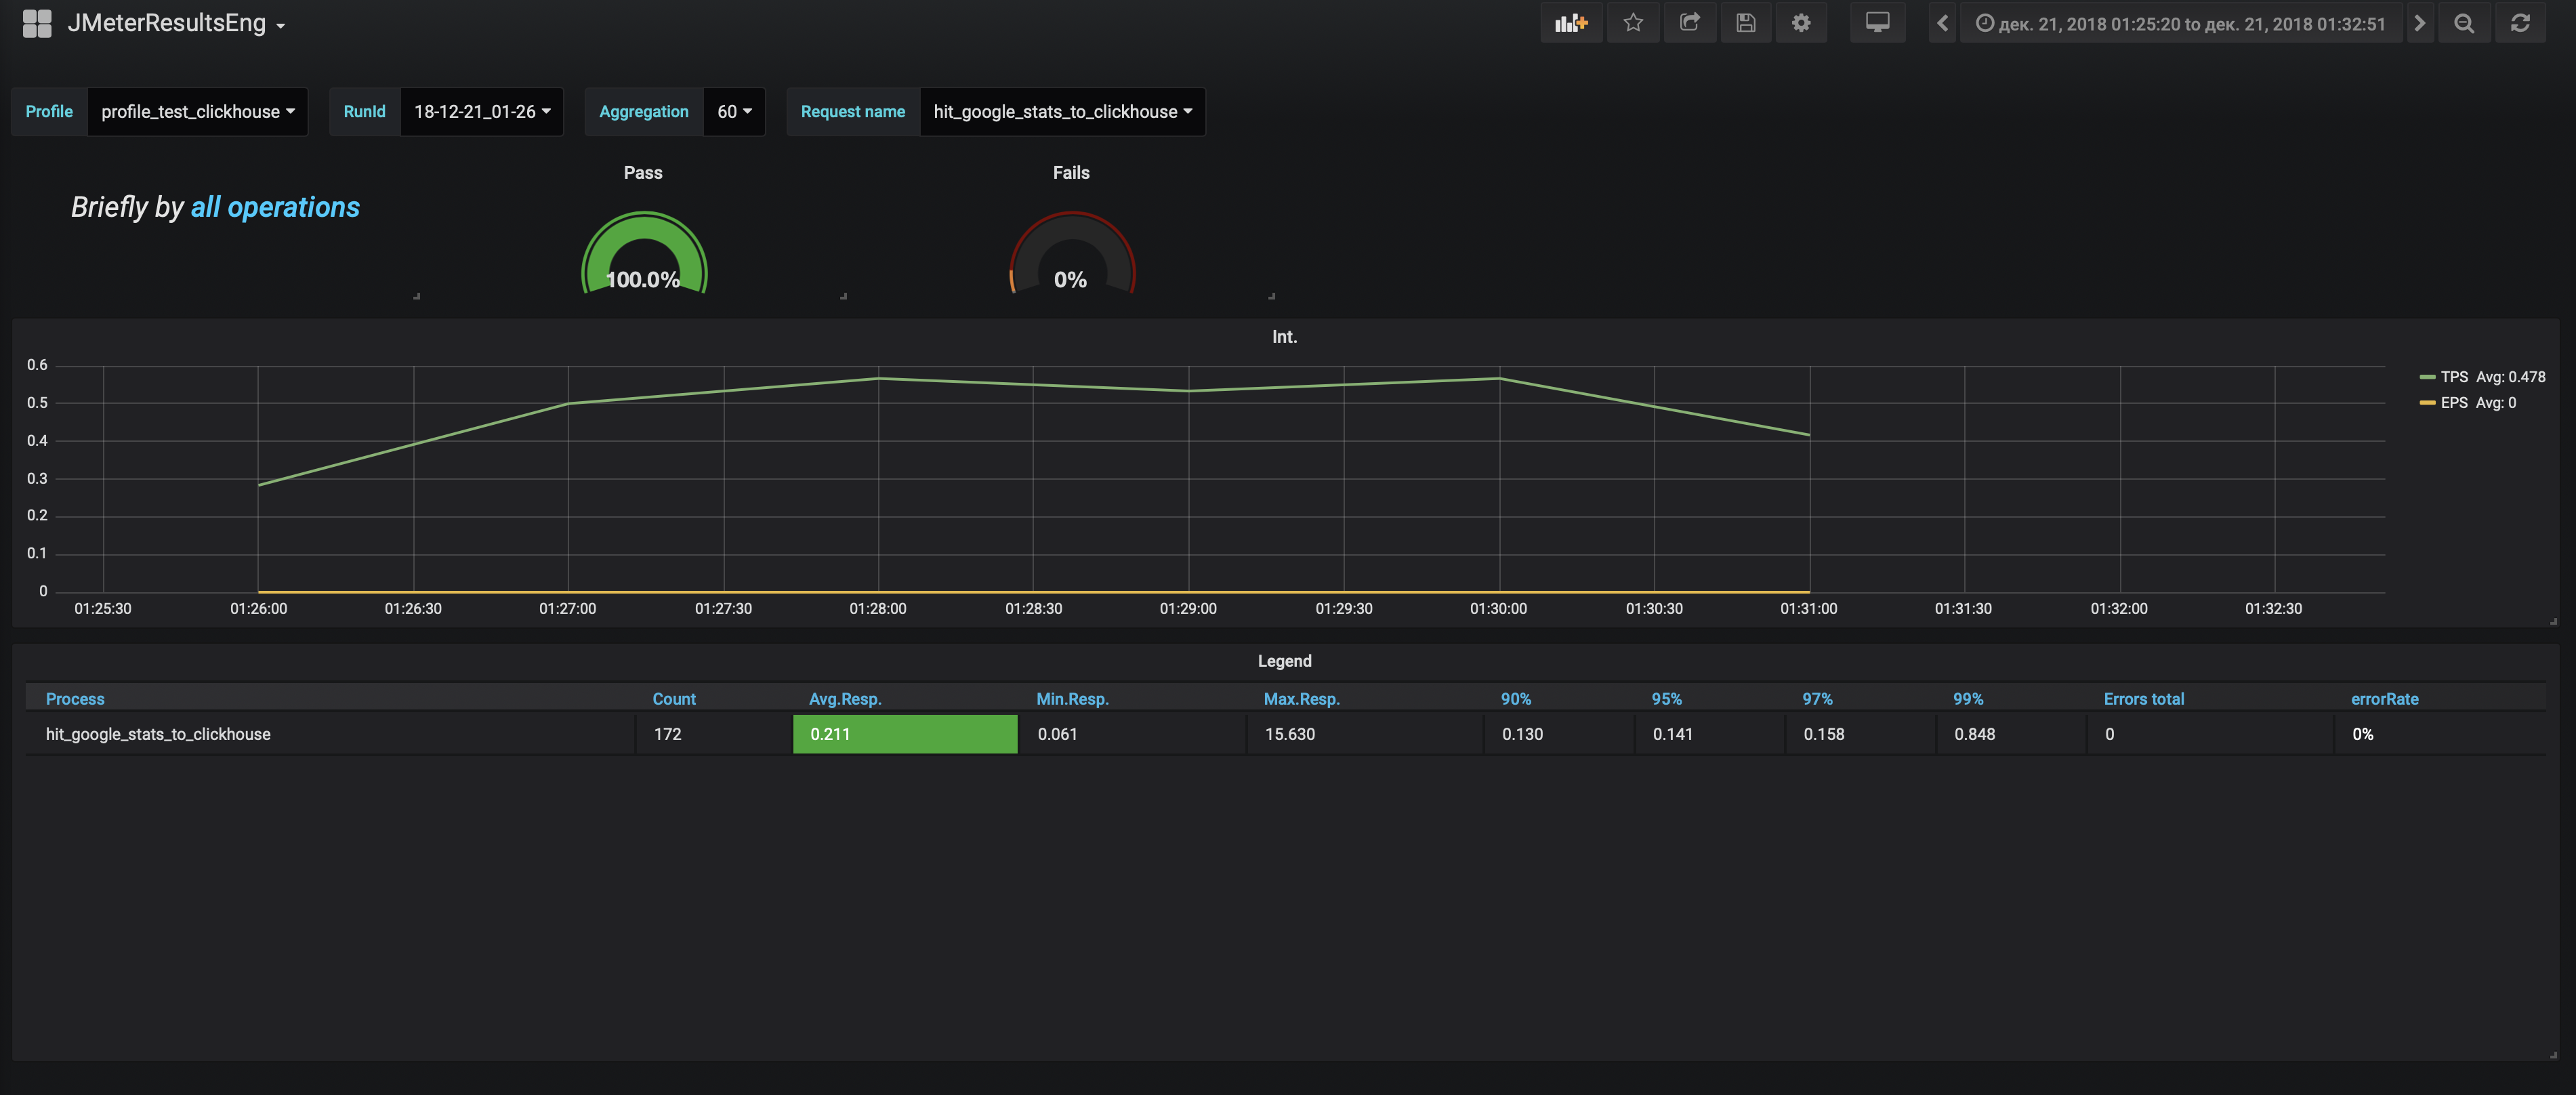Toggle EPS series in the graph legend
The width and height of the screenshot is (2576, 1095).
click(x=2454, y=403)
